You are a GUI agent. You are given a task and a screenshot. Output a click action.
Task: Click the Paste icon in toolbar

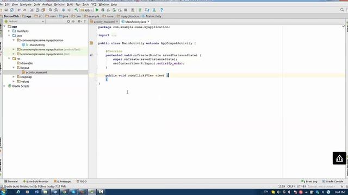(43, 10)
